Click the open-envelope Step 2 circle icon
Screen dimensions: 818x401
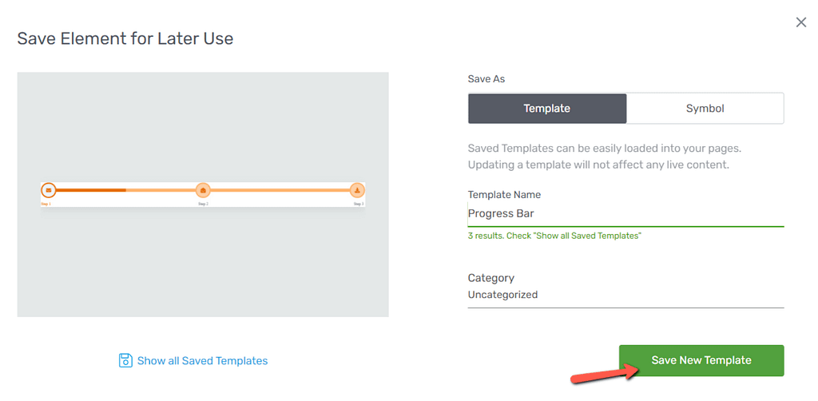[203, 190]
